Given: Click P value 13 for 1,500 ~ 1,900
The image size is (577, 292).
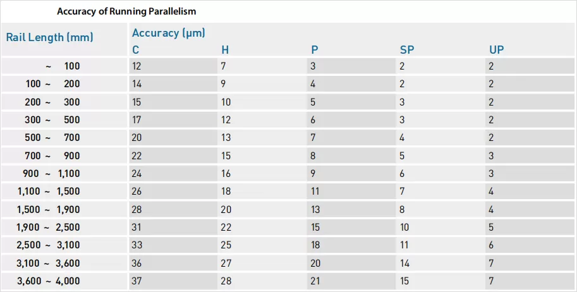Looking at the screenshot, I should coord(315,209).
